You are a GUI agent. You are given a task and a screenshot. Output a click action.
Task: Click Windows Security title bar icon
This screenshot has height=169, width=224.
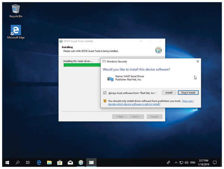(104, 62)
